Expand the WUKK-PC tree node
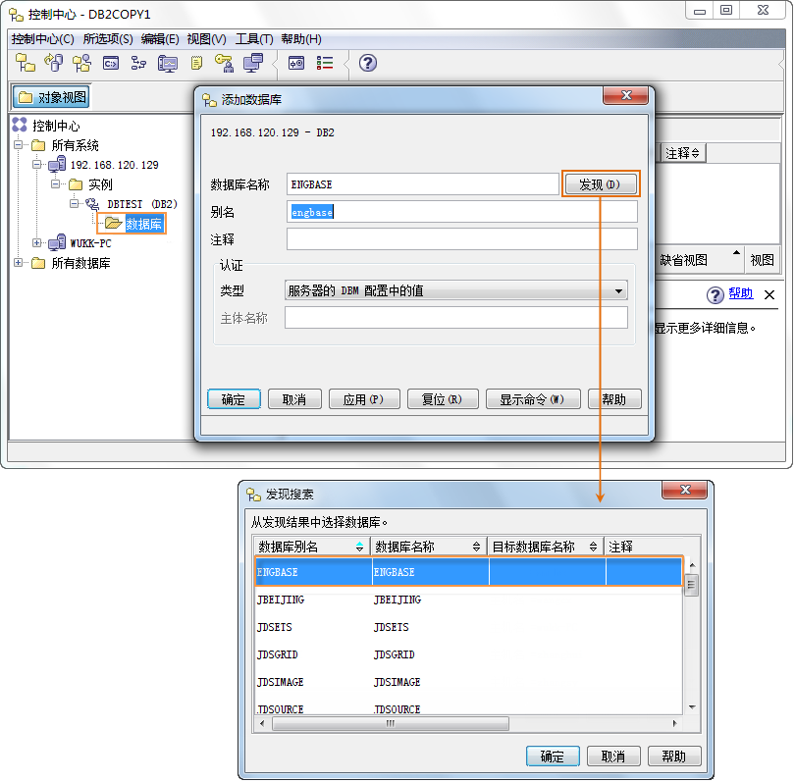This screenshot has width=795, height=783. 37,243
